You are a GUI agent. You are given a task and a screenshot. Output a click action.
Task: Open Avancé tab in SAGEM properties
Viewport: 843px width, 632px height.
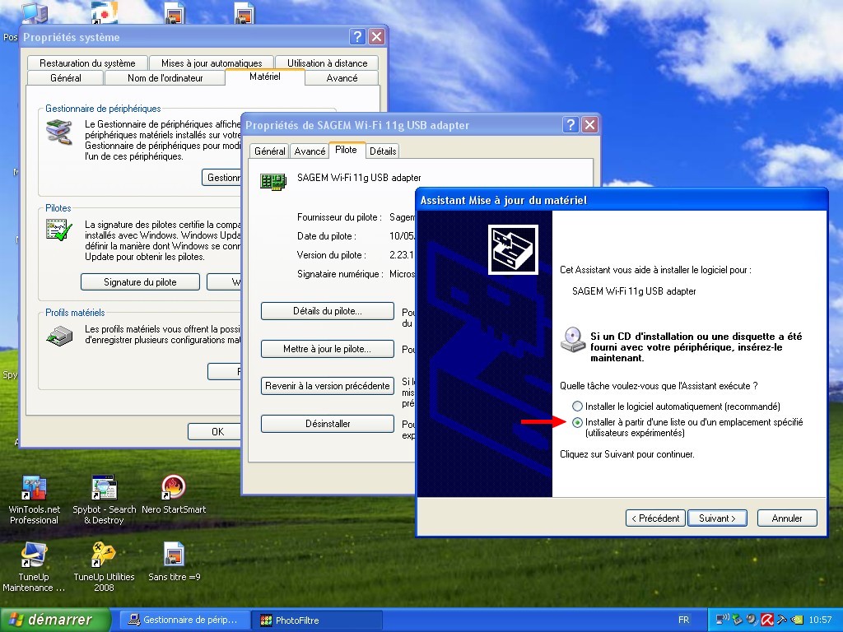pyautogui.click(x=310, y=151)
